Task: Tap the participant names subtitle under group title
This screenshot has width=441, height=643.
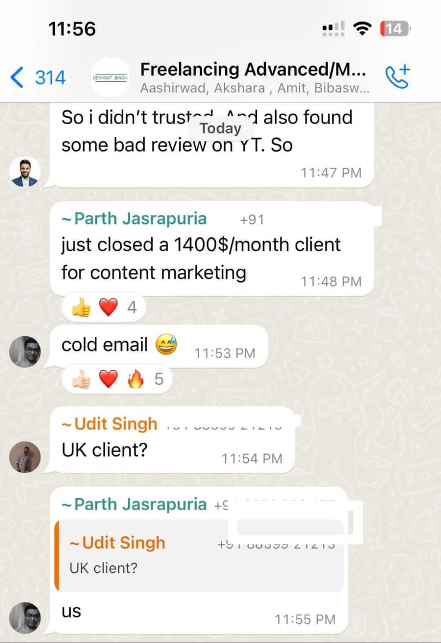Action: [255, 88]
